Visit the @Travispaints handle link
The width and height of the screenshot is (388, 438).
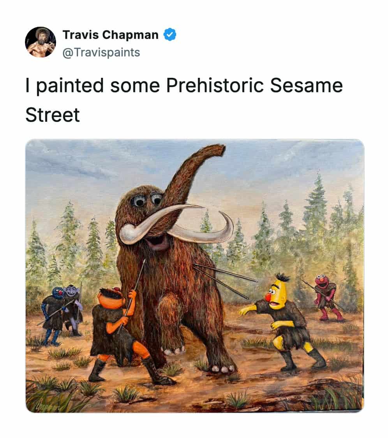pos(101,53)
